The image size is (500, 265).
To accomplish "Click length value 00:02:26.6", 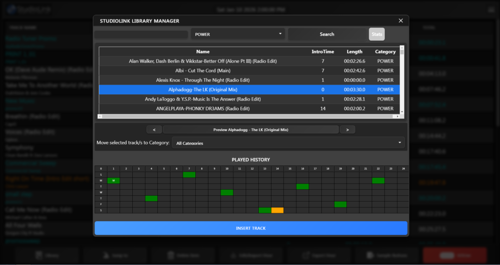I will click(354, 61).
